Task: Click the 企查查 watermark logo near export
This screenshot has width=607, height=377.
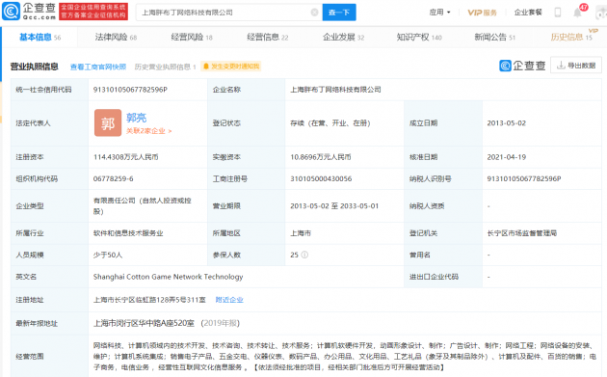Action: (522, 66)
